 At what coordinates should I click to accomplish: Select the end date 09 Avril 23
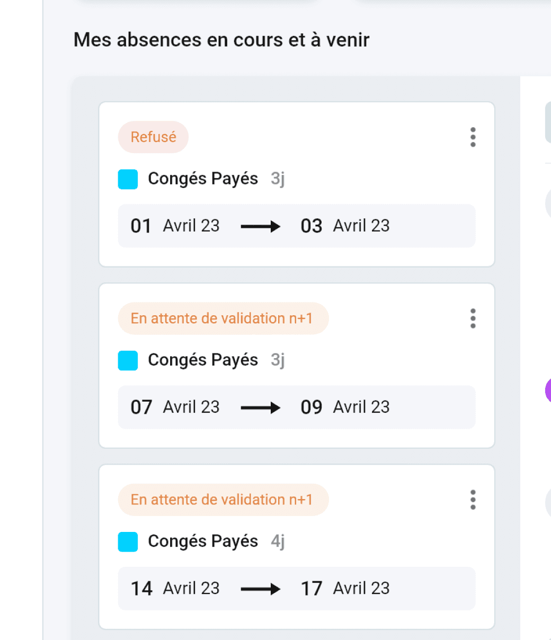click(345, 407)
